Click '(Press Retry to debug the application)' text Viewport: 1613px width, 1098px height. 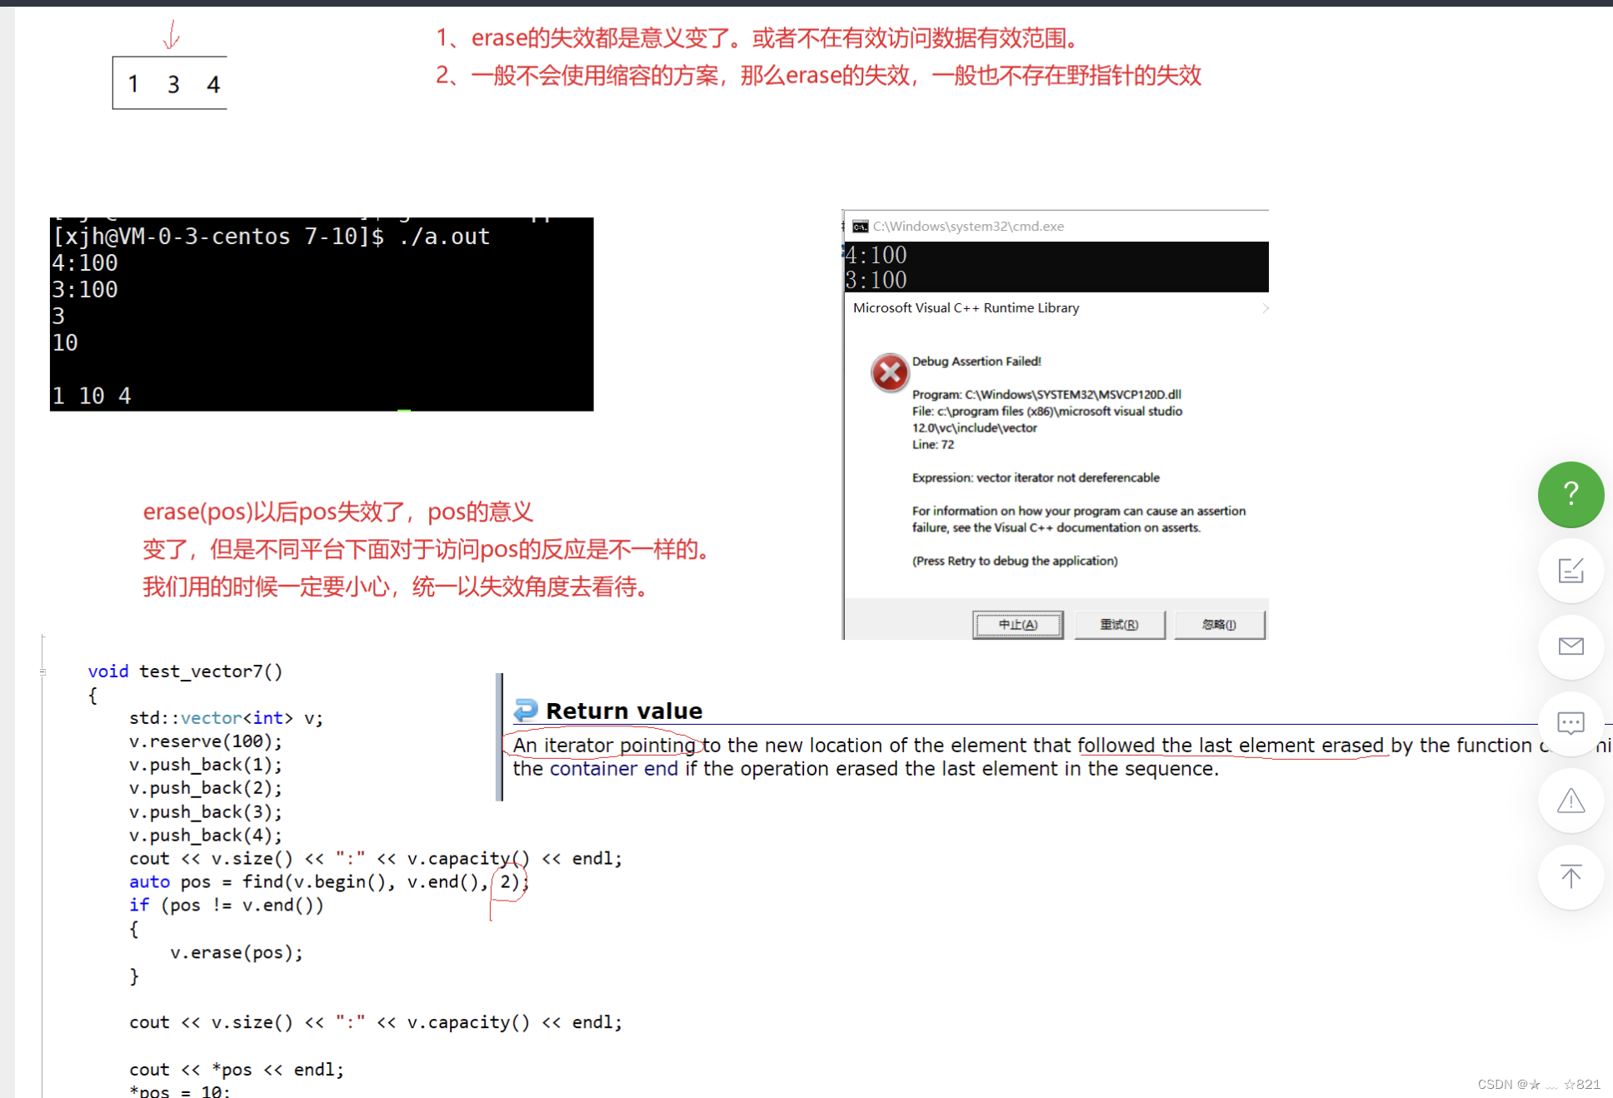(x=1015, y=561)
